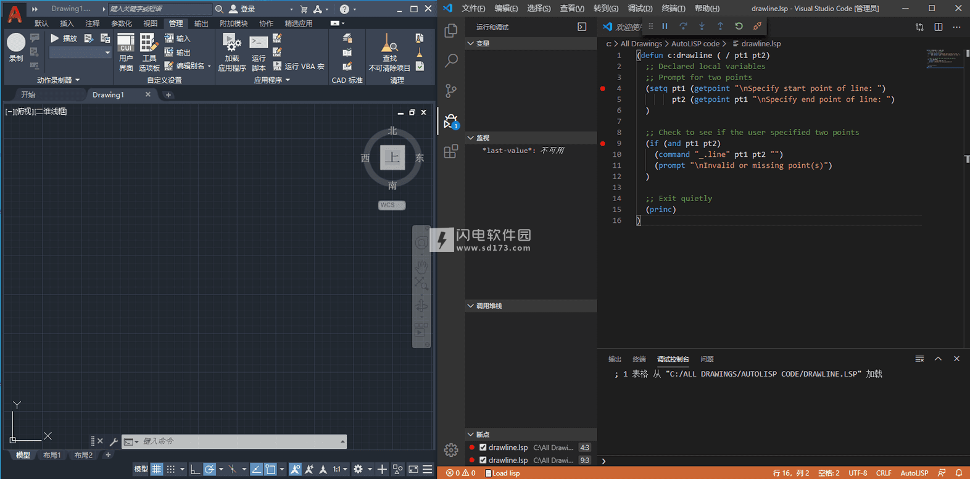Open the Drawing1 file tab
This screenshot has height=479, width=970.
click(109, 94)
